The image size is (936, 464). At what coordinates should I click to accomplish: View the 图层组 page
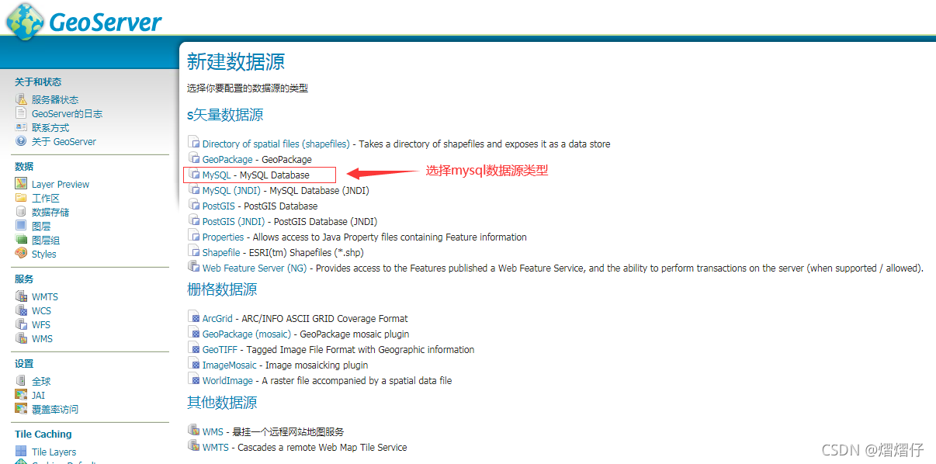coord(47,239)
